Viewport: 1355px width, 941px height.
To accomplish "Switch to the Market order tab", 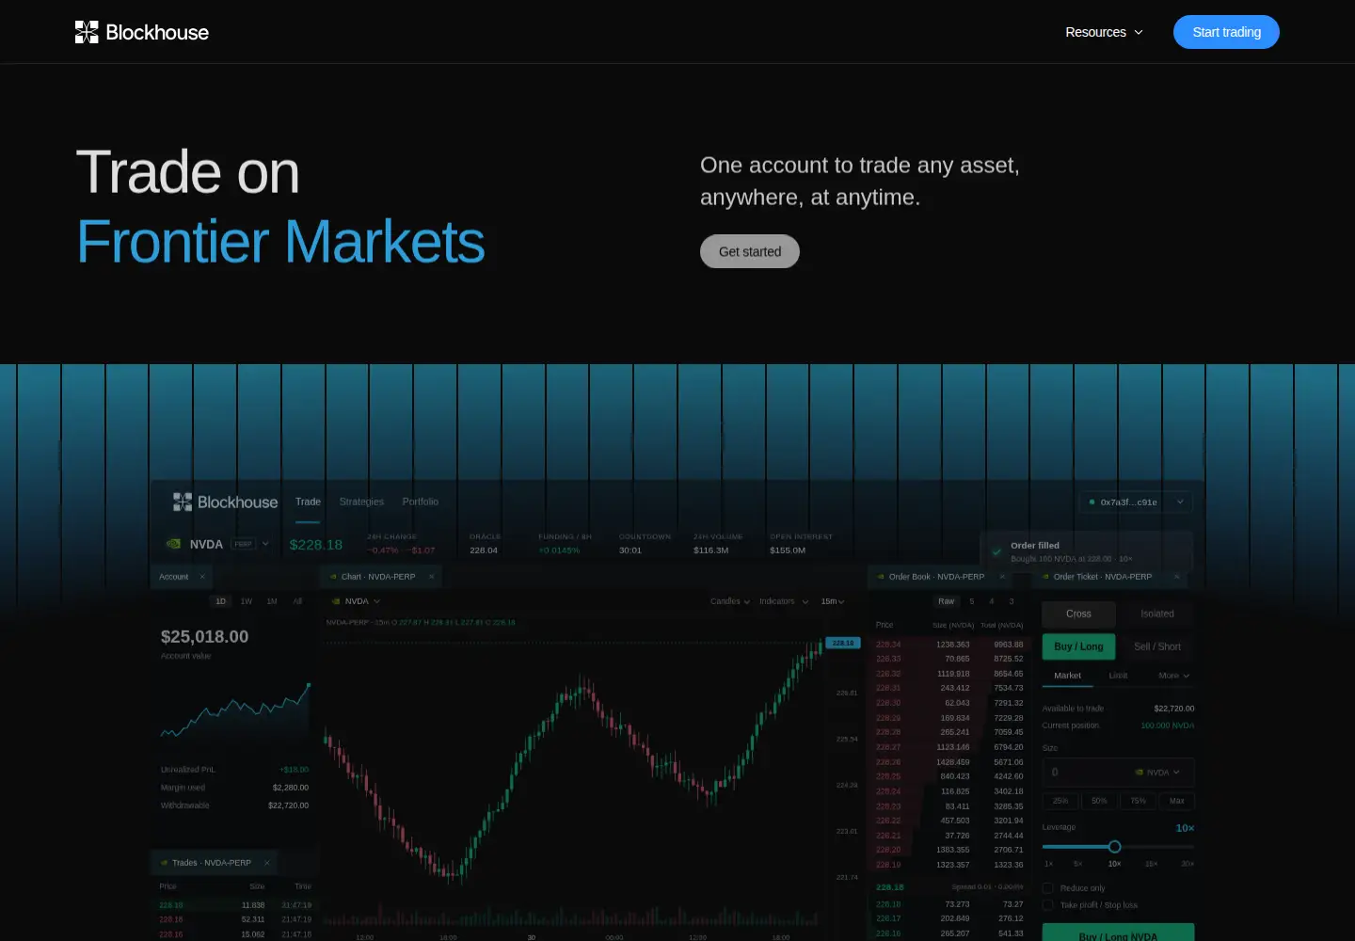I will coord(1067,676).
